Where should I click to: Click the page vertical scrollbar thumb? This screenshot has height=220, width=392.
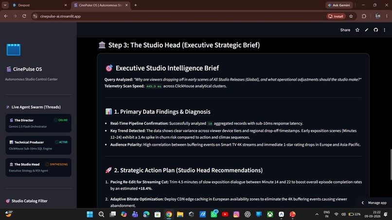tap(391, 164)
